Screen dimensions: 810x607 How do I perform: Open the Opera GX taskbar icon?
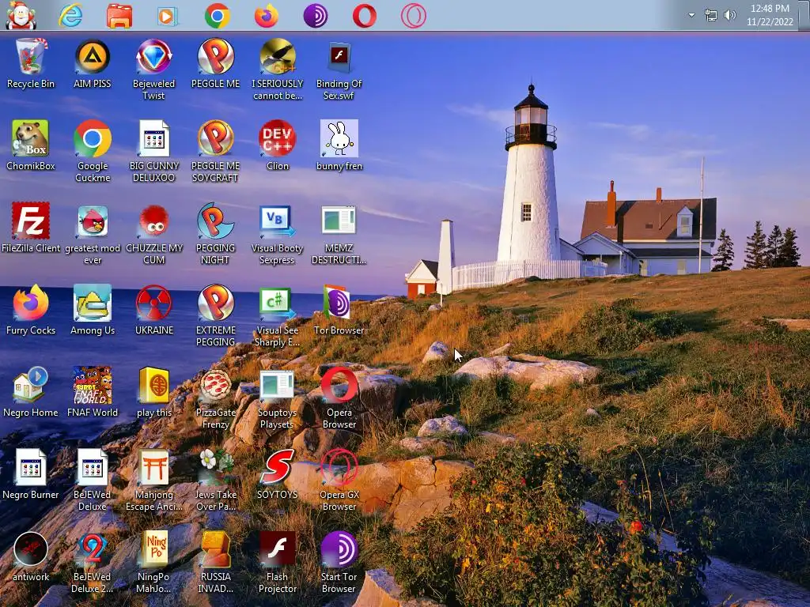point(413,16)
